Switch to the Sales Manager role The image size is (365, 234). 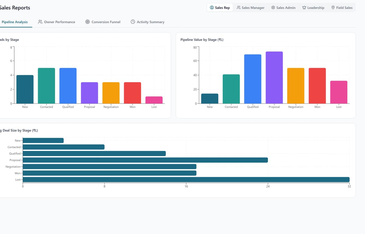pos(251,8)
